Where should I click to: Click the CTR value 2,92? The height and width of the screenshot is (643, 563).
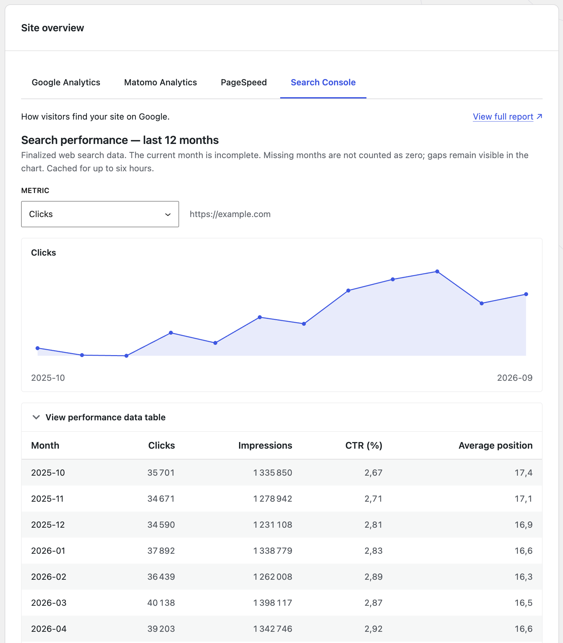[373, 629]
